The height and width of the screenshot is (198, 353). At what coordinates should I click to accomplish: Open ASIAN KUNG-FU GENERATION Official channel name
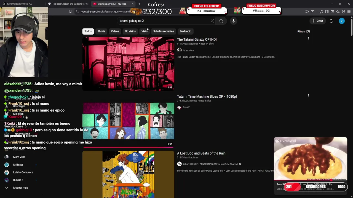click(x=210, y=164)
